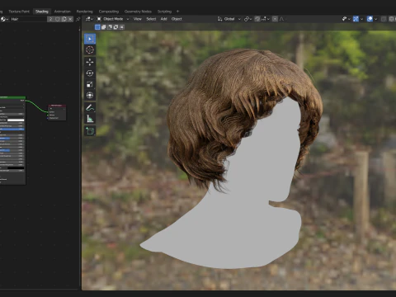Screen dimensions: 396x297
Task: Select the Scale tool
Action: point(90,84)
